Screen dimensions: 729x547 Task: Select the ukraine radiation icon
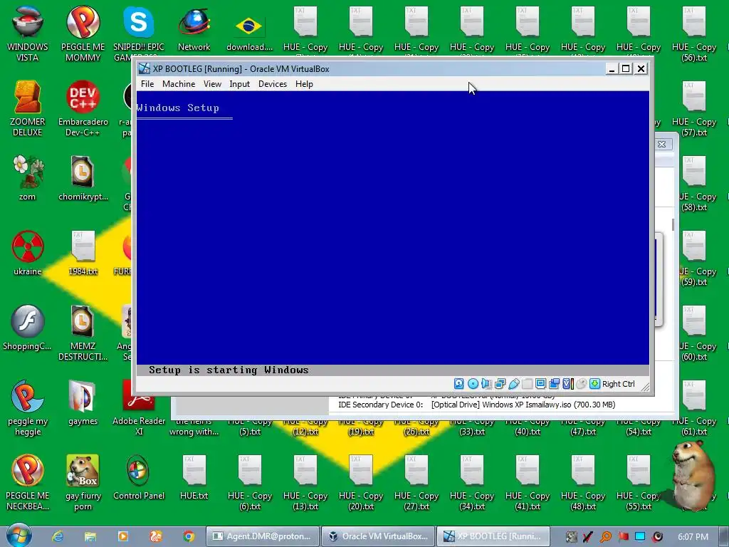28,253
